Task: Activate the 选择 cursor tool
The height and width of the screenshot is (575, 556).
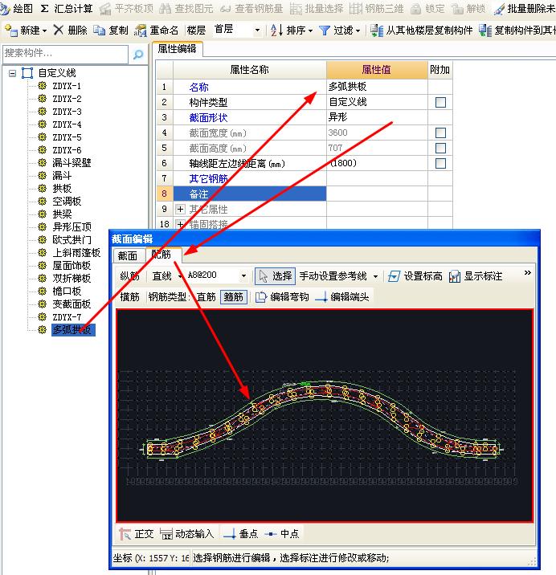Action: pyautogui.click(x=275, y=276)
